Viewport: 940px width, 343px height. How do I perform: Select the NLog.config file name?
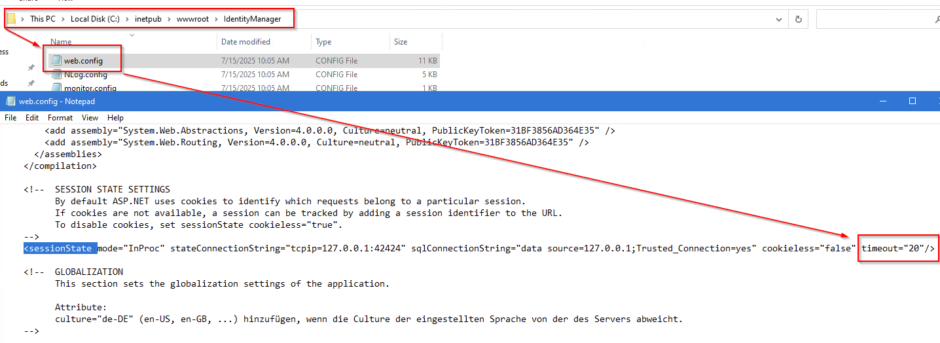(x=85, y=75)
